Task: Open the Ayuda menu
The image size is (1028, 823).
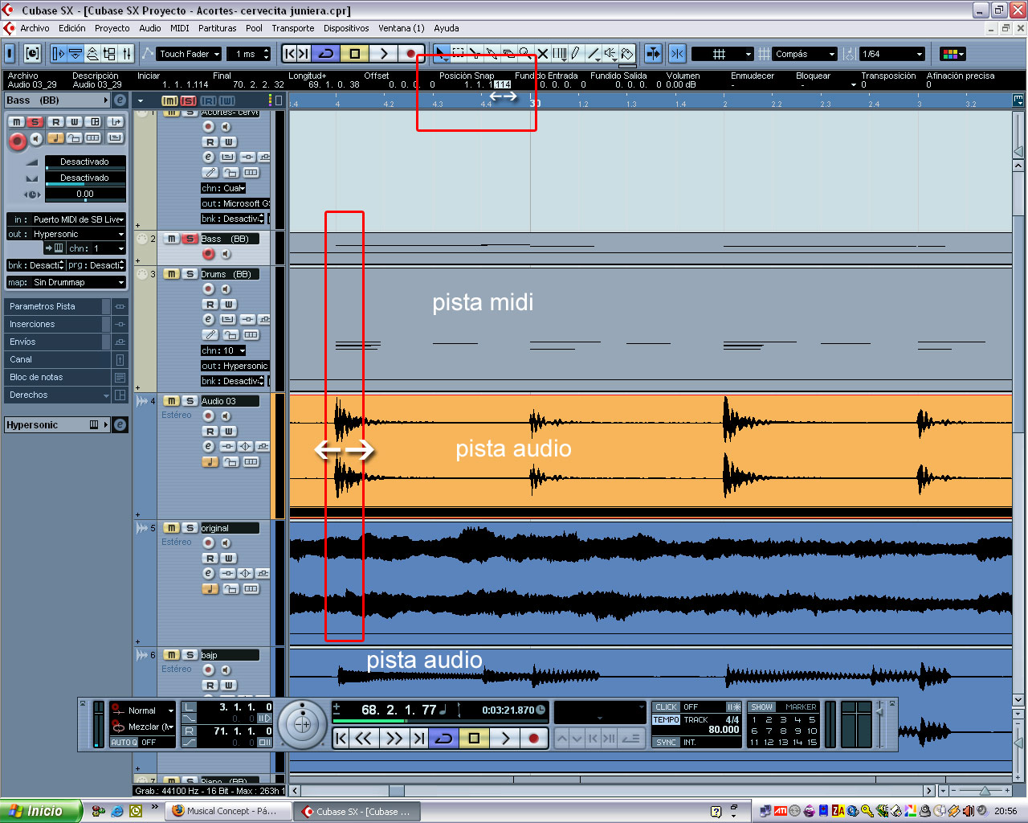Action: click(447, 28)
